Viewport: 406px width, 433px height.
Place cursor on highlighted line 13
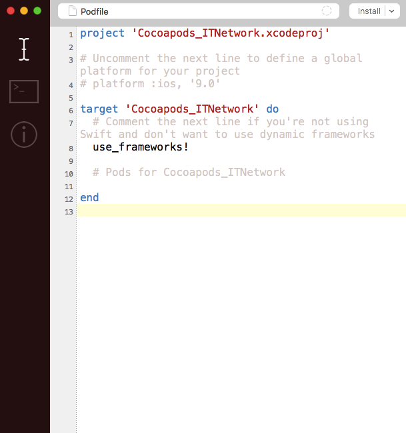241,211
